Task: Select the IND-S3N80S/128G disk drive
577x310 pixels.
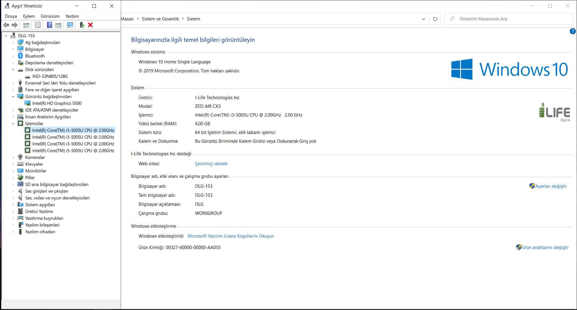Action: tap(50, 76)
